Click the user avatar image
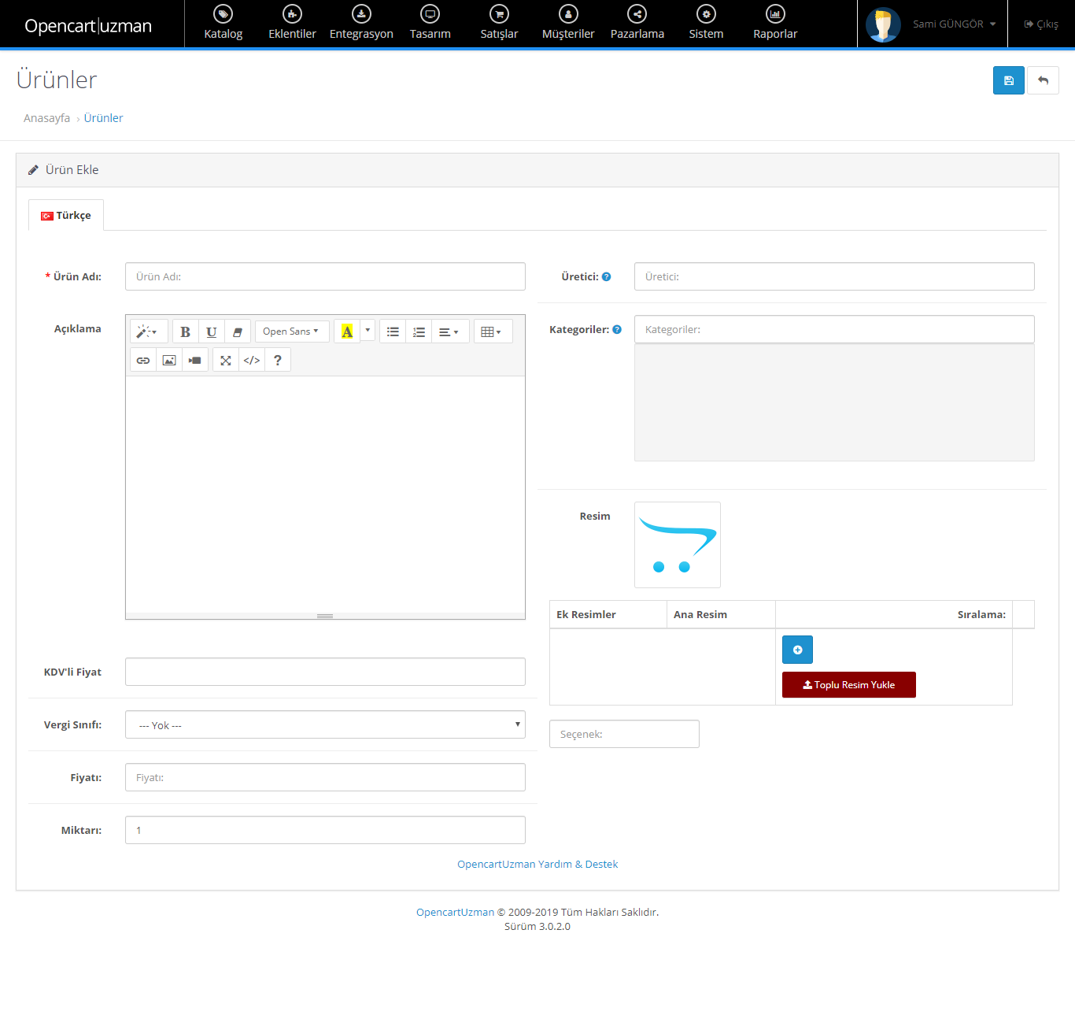 coord(883,24)
